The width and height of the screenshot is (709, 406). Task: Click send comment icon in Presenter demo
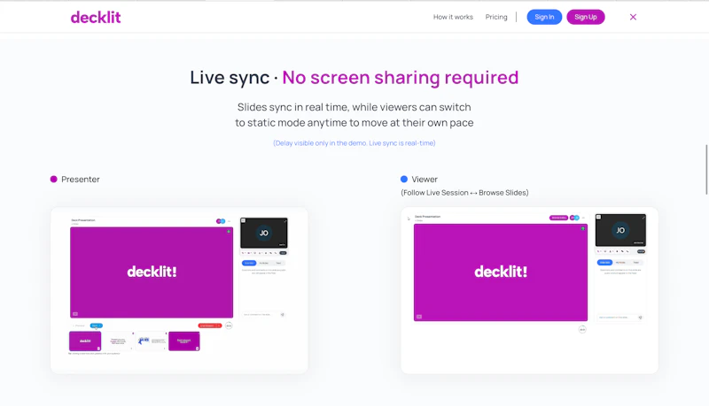pos(282,314)
